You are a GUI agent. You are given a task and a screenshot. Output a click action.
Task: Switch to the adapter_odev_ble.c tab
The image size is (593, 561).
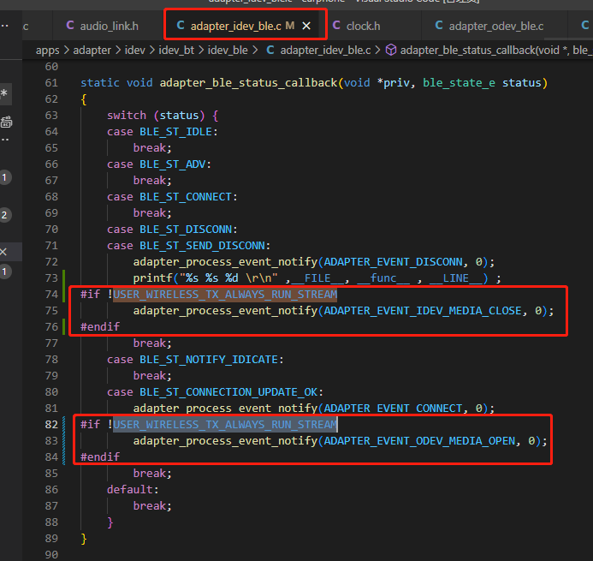coord(495,26)
